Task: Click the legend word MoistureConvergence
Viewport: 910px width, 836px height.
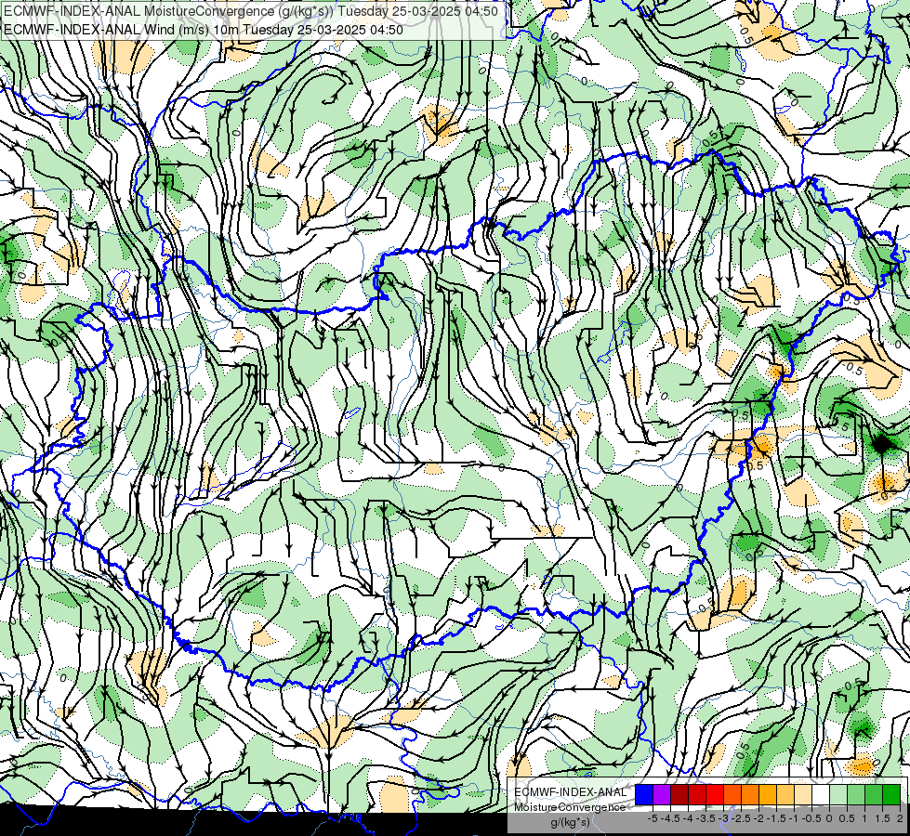Action: [570, 807]
